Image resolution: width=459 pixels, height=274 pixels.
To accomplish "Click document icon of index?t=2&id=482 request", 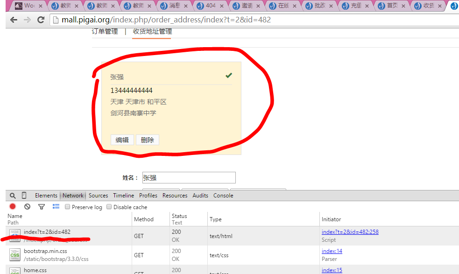I will pyautogui.click(x=14, y=236).
